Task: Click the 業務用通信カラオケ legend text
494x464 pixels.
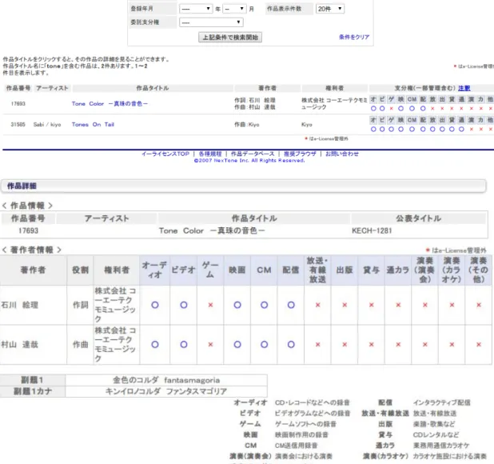Action: click(x=441, y=446)
